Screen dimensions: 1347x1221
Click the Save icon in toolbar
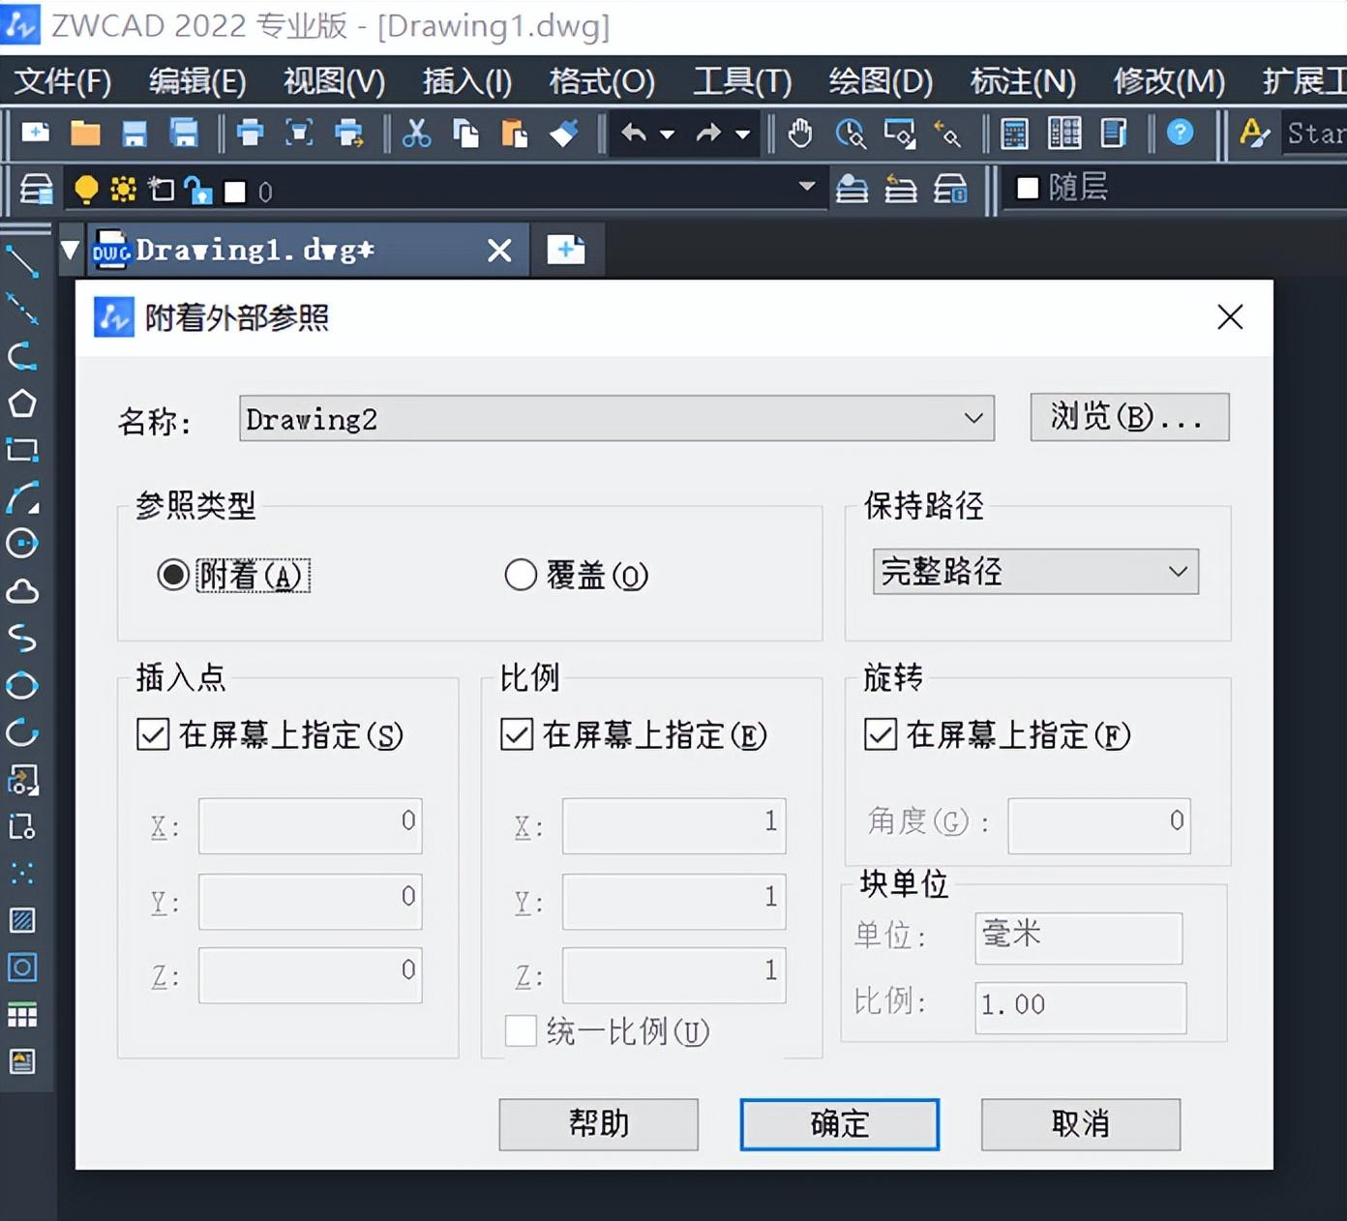[135, 133]
